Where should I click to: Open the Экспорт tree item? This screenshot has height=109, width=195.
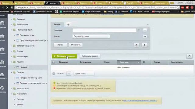point(20,99)
